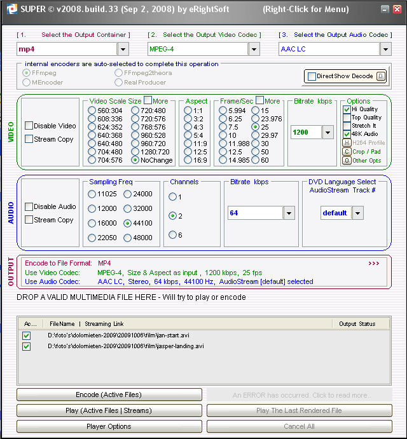Enable the Disable Video checkbox
Screen dimensions: 407x439
pos(29,126)
